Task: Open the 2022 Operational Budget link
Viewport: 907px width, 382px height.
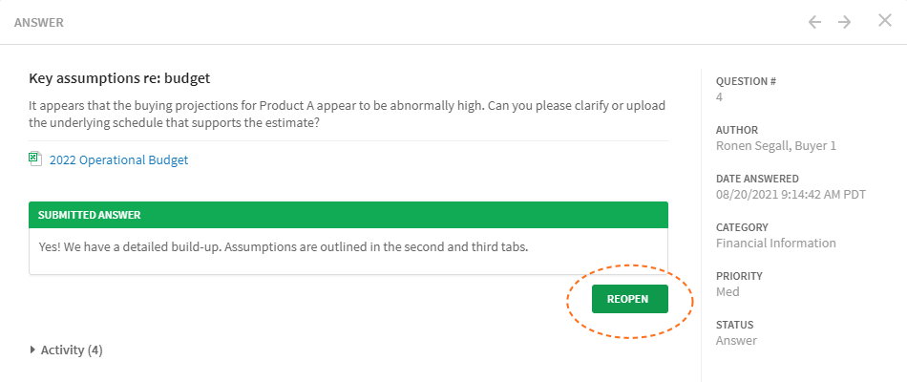Action: pyautogui.click(x=118, y=160)
